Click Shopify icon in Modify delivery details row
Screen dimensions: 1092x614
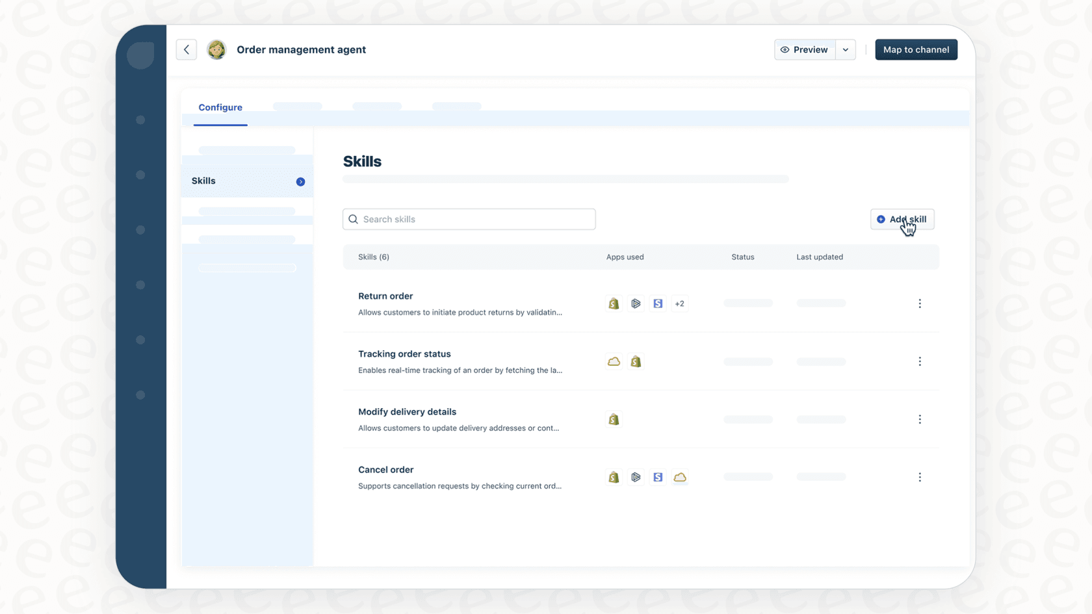(x=614, y=419)
